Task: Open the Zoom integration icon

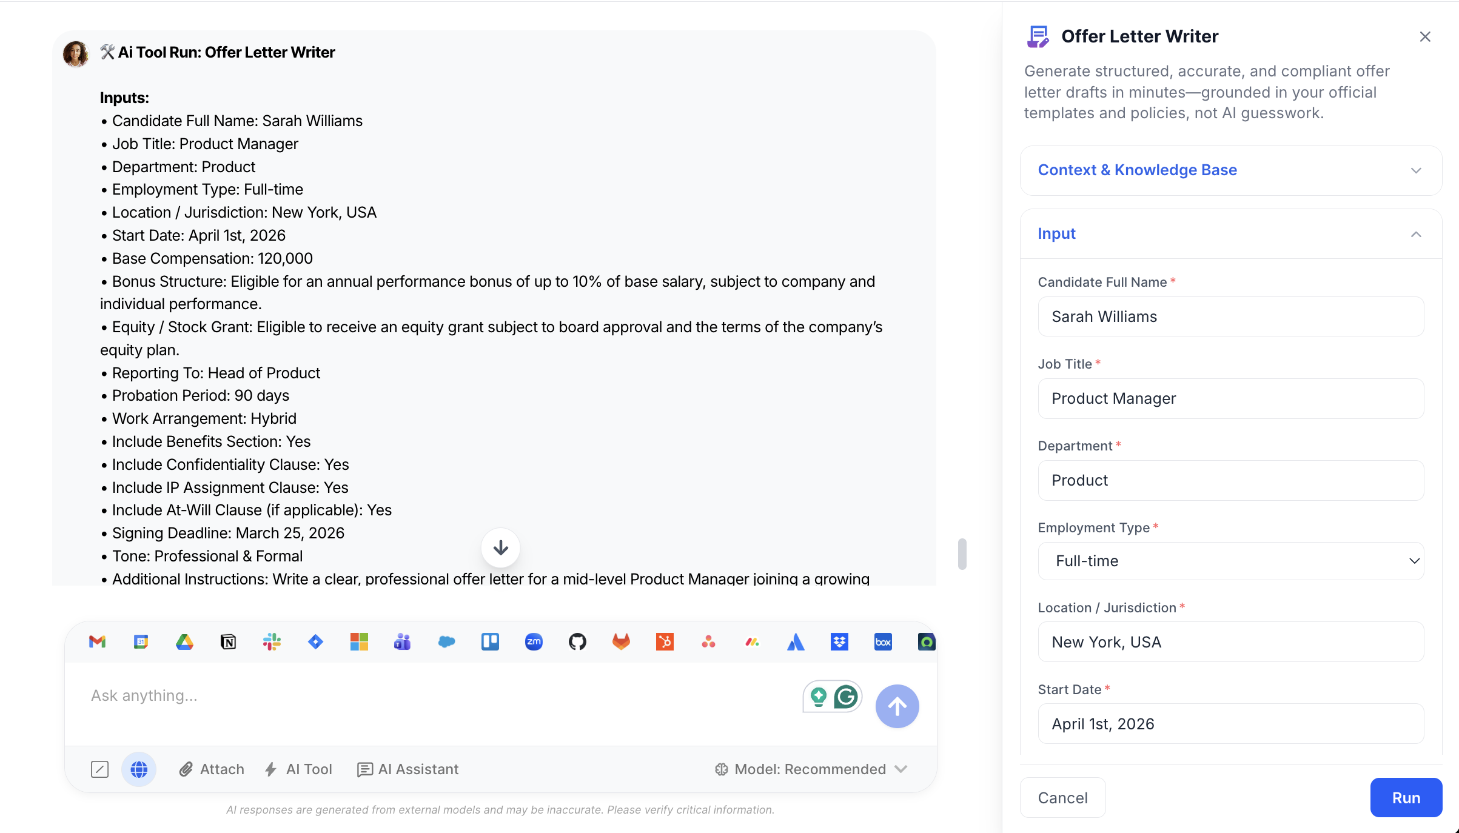Action: 534,641
